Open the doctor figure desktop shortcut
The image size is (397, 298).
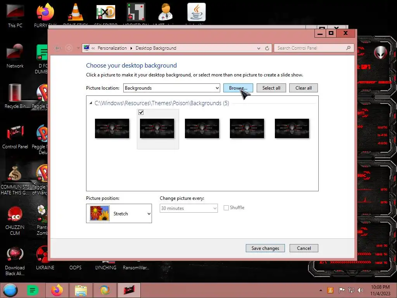click(166, 12)
